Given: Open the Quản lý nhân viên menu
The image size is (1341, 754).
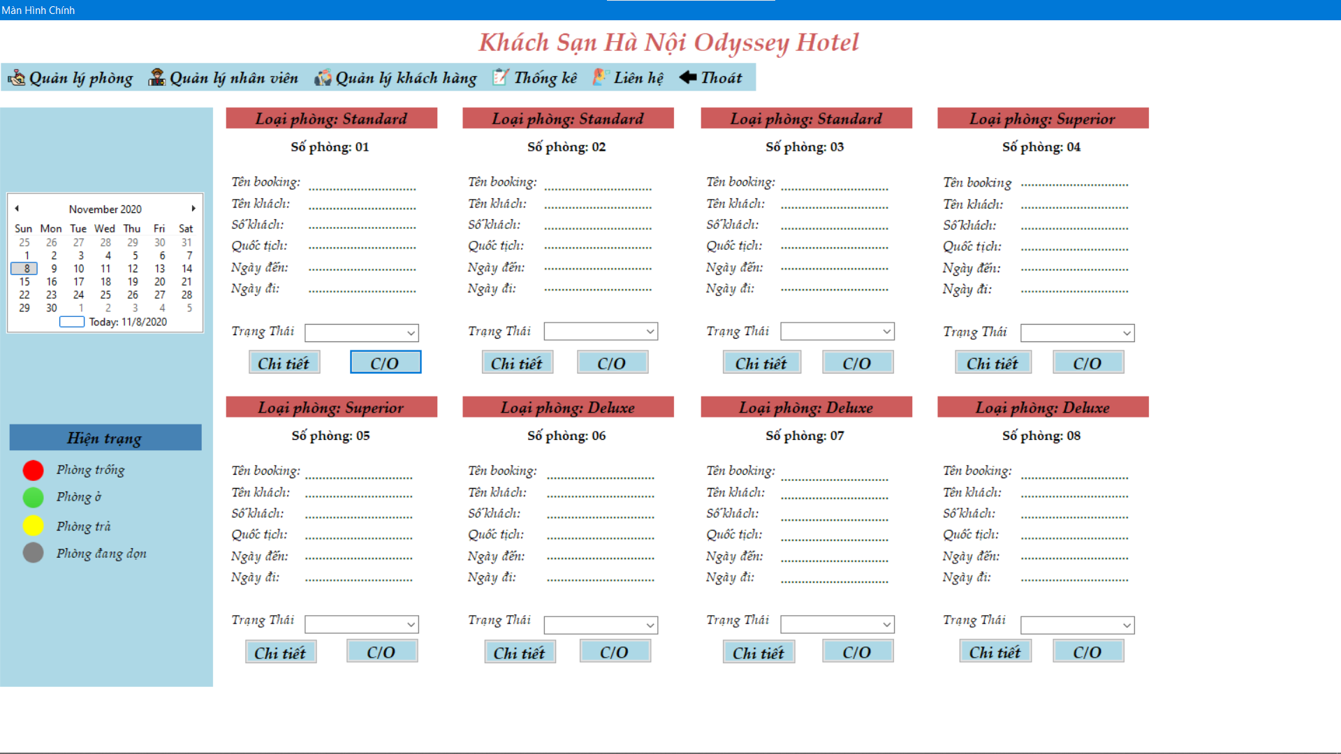Looking at the screenshot, I should pos(223,77).
